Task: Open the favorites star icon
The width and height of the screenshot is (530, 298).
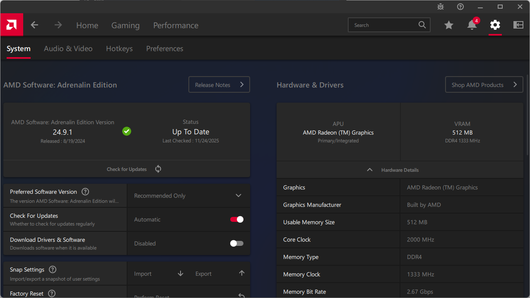Action: (x=449, y=25)
